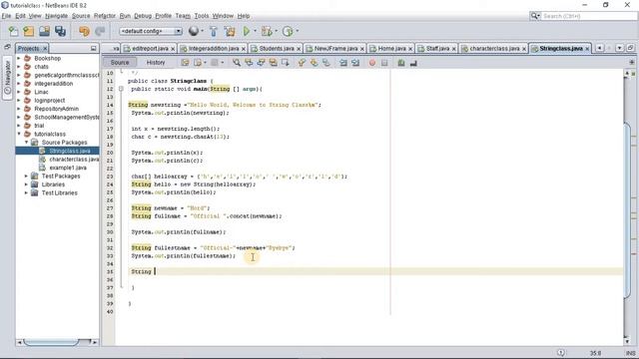Open the default config dropdown

pyautogui.click(x=151, y=31)
